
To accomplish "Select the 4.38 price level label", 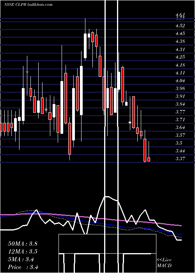I will click(180, 41).
